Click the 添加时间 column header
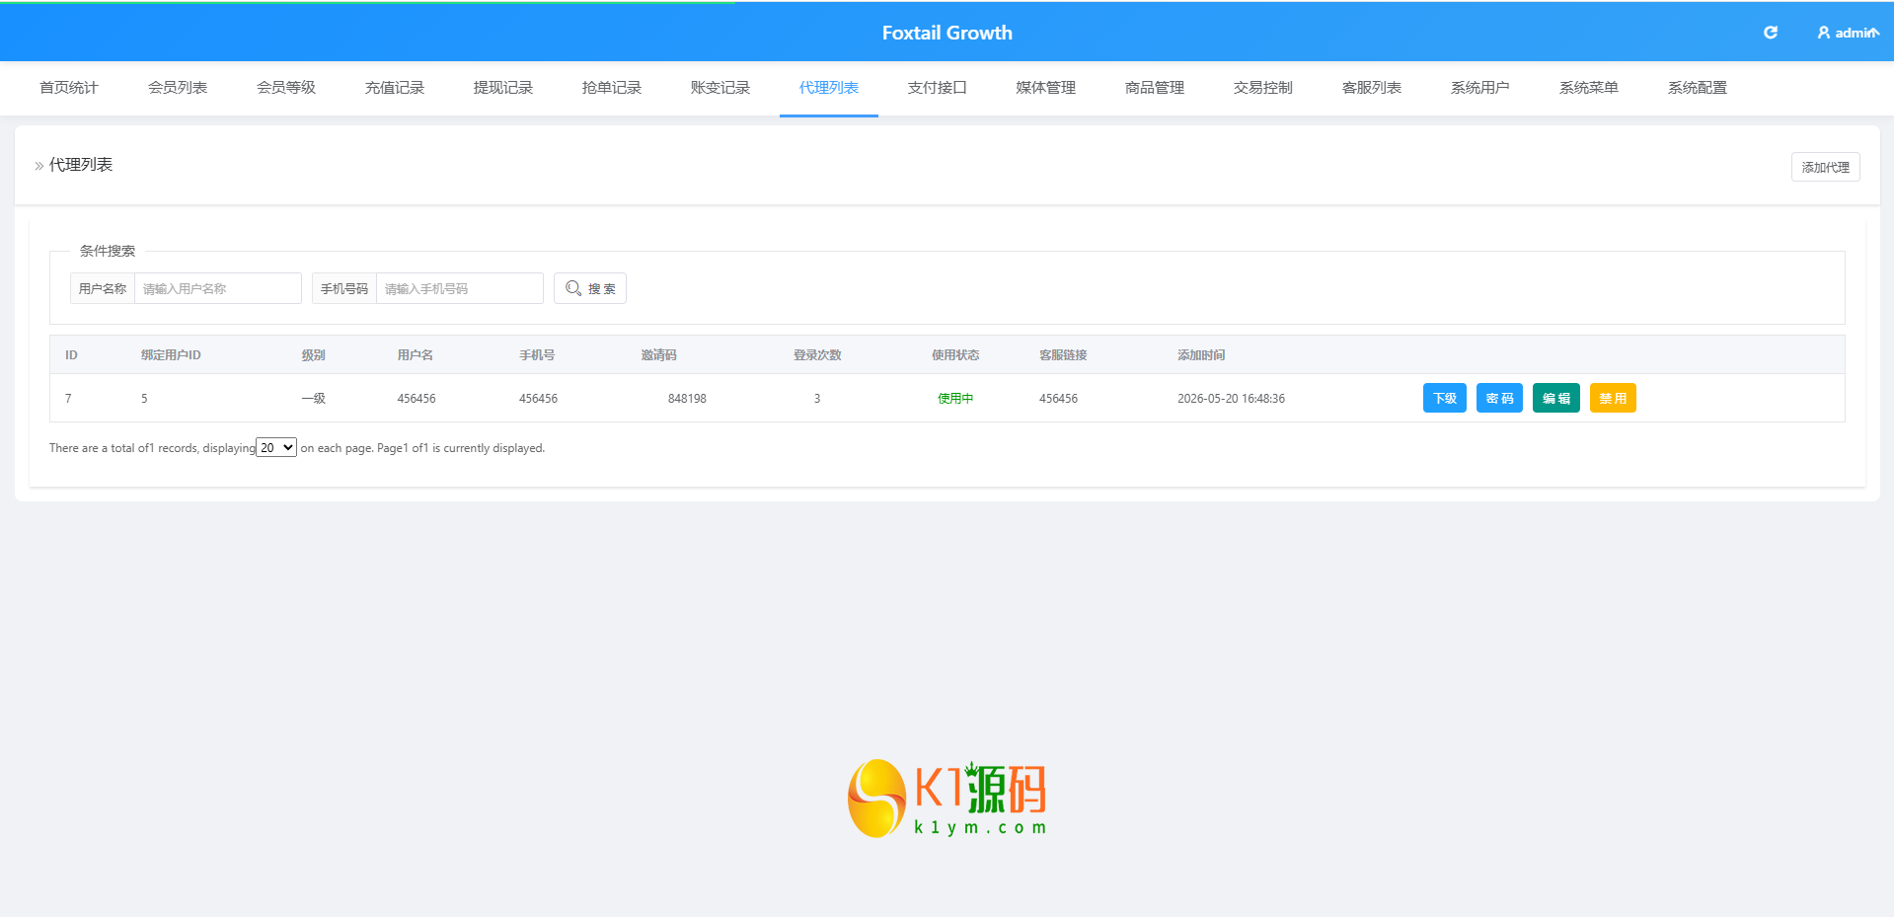 (x=1201, y=355)
